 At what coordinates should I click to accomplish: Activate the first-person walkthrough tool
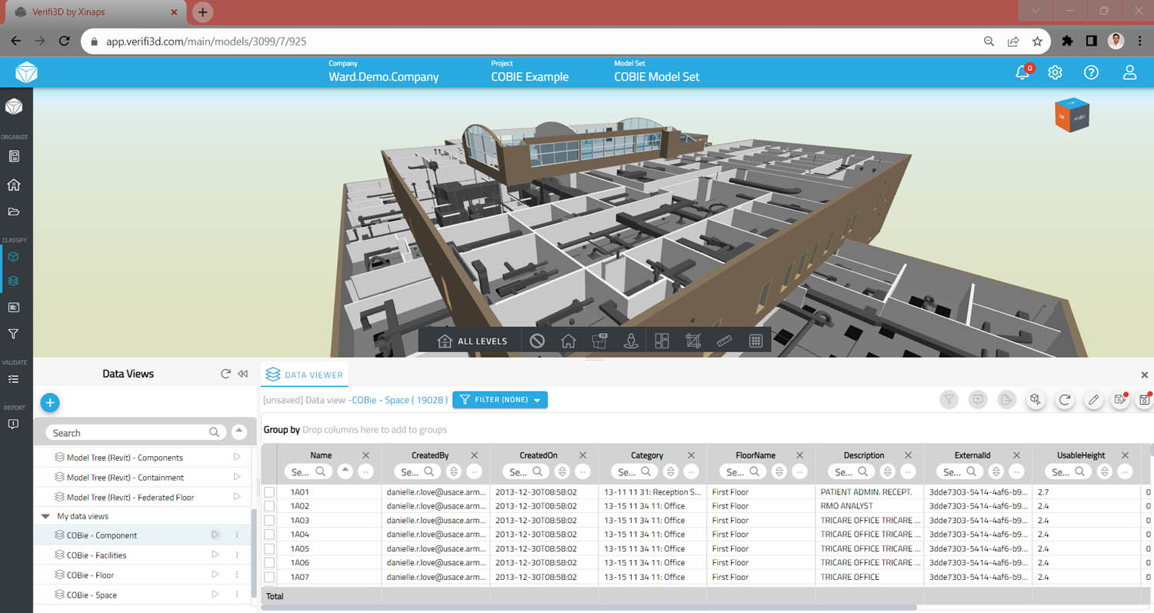pyautogui.click(x=631, y=339)
